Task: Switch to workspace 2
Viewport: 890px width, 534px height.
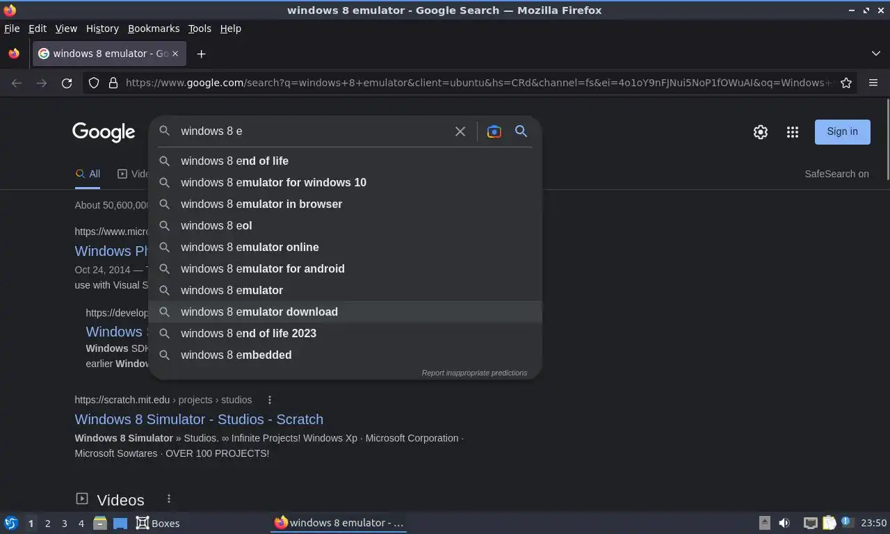Action: pyautogui.click(x=47, y=524)
